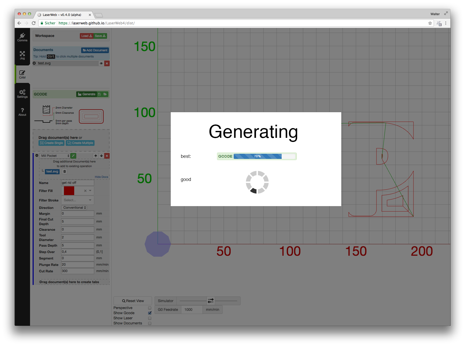The image size is (465, 346).
Task: Click the save GCODE disk icon
Action: coord(99,94)
